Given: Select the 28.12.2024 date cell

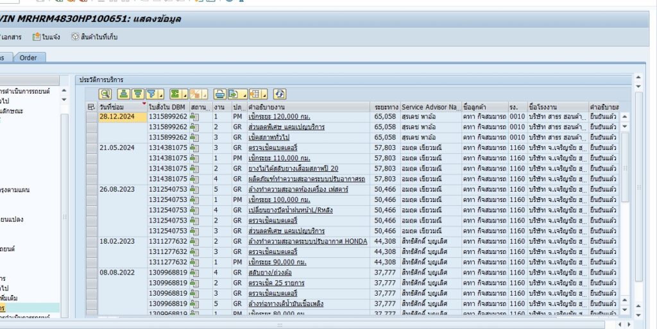Looking at the screenshot, I should pos(123,117).
